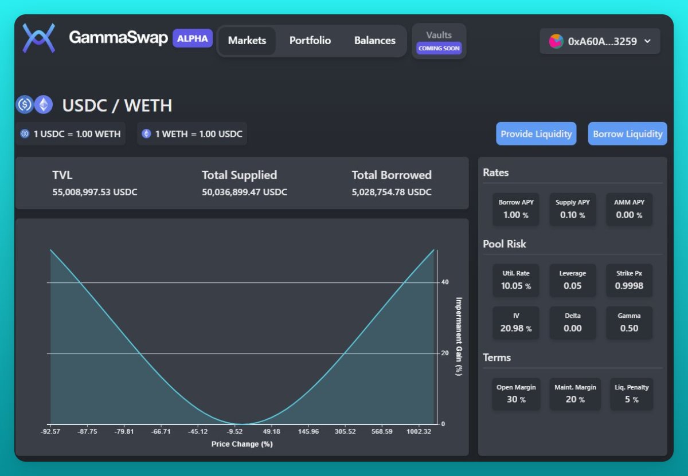
Task: Click the 20 y-axis tick label
Action: [x=445, y=353]
